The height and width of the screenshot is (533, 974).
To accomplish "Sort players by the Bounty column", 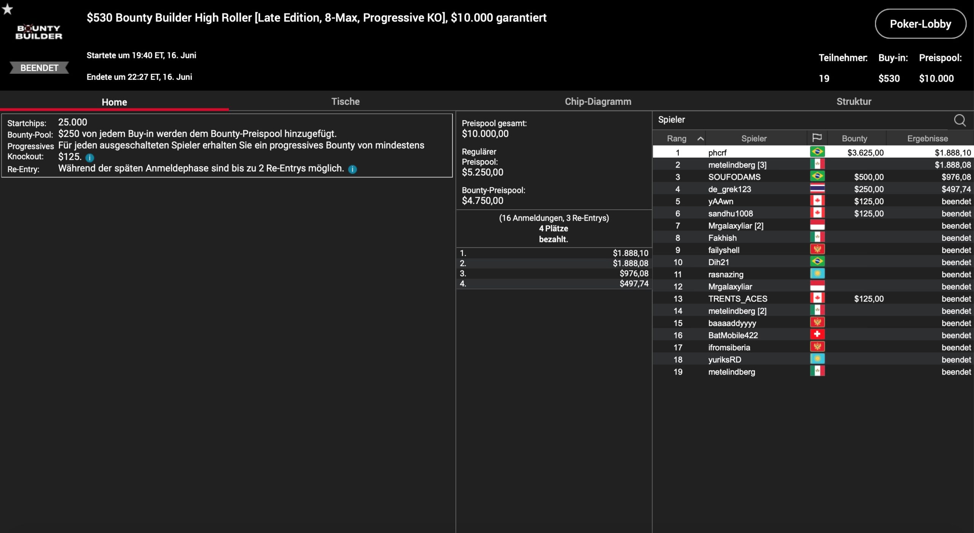I will [x=854, y=139].
